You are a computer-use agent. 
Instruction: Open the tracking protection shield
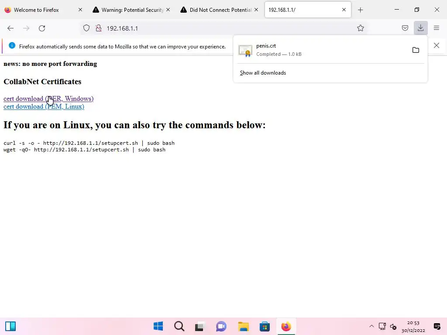pyautogui.click(x=86, y=28)
